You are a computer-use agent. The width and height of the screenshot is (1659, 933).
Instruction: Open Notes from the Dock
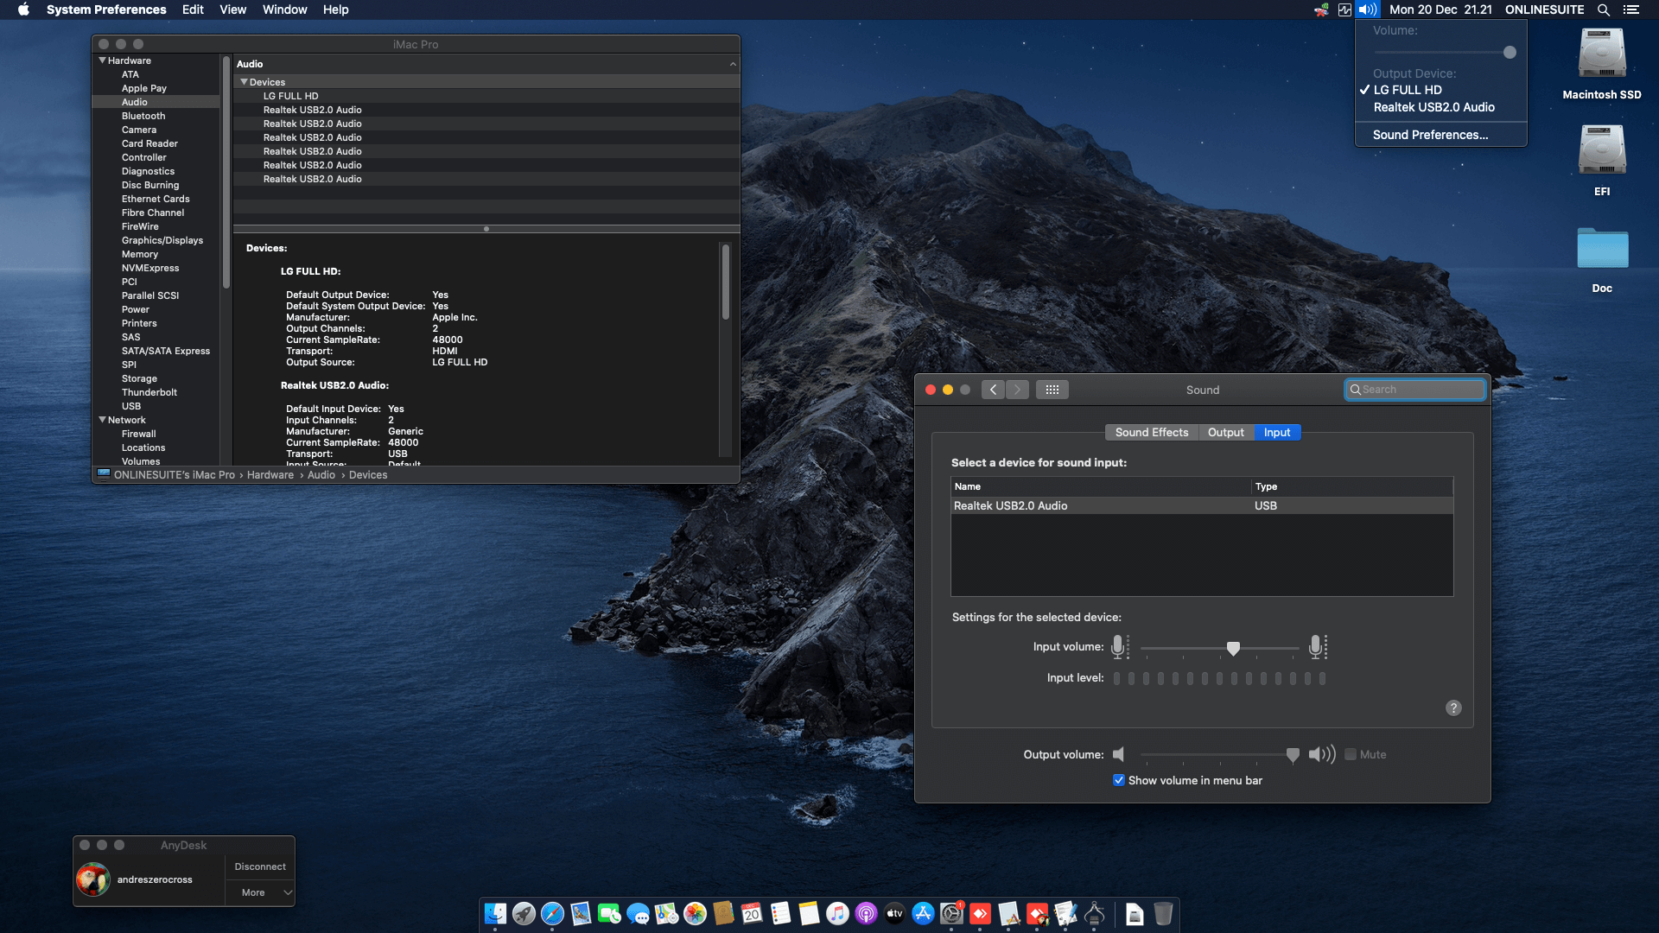[809, 913]
